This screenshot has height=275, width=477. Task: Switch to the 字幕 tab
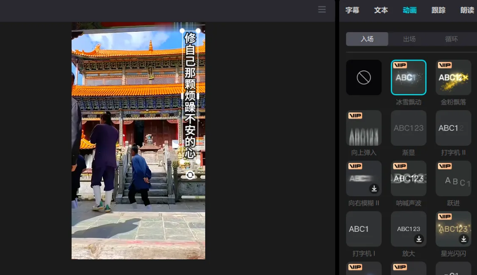click(x=352, y=10)
